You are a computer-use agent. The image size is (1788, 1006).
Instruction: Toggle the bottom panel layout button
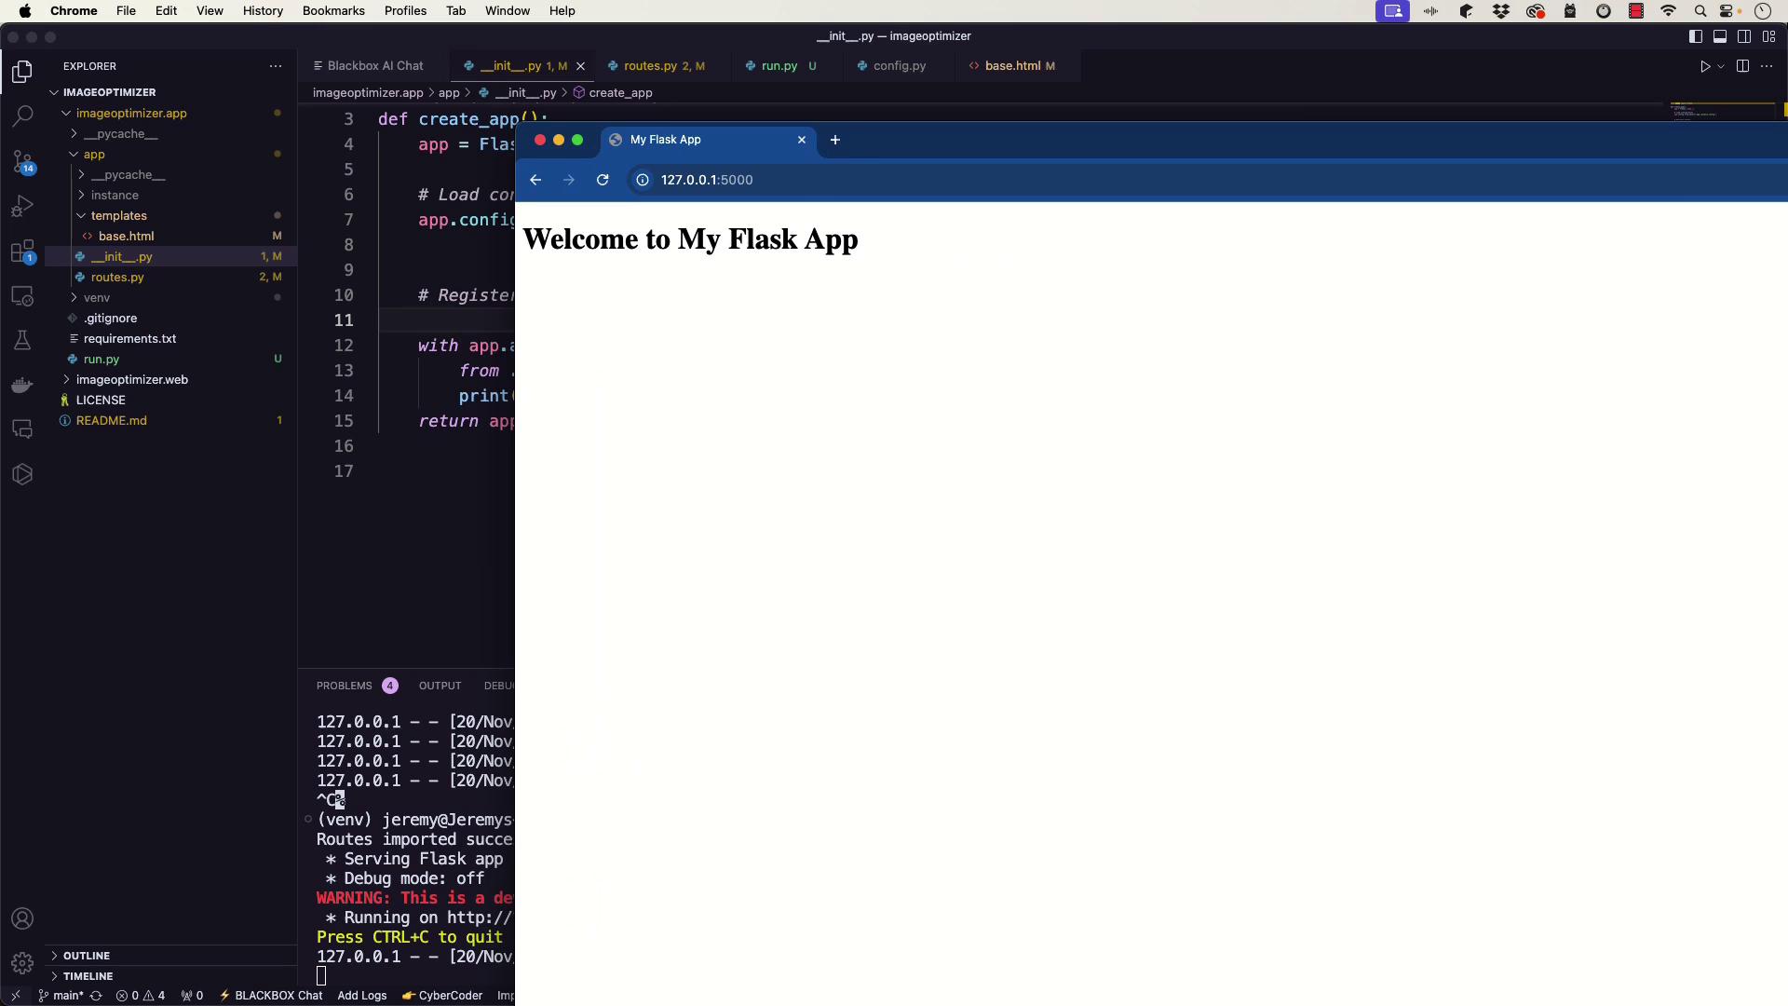1720,36
